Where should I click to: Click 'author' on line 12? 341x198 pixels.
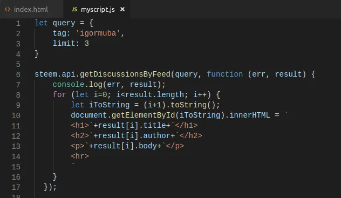[157, 135]
